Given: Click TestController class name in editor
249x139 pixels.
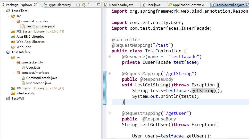Looking at the screenshot, I should tap(163, 51).
